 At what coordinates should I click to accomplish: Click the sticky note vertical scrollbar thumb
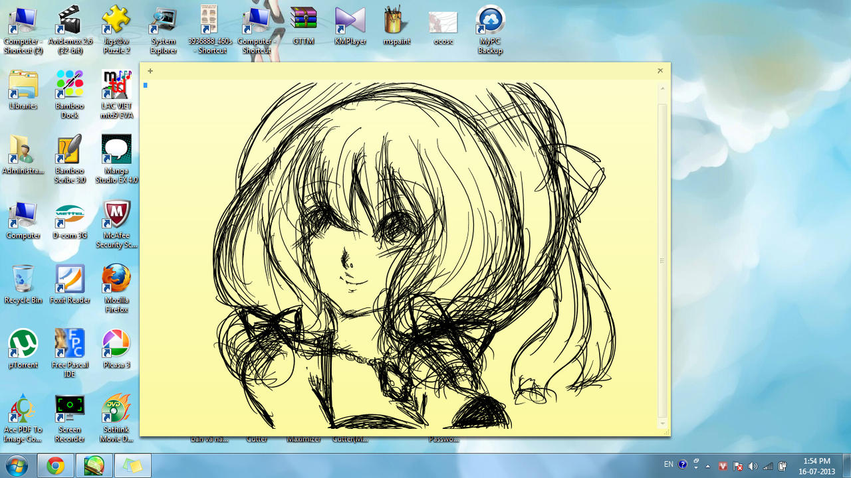(662, 260)
